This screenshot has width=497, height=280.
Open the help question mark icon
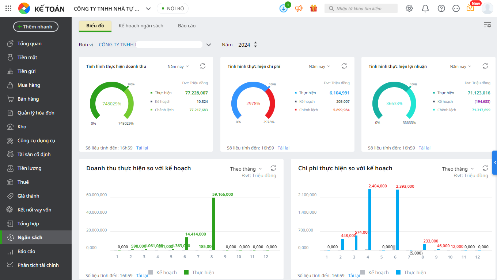(441, 8)
